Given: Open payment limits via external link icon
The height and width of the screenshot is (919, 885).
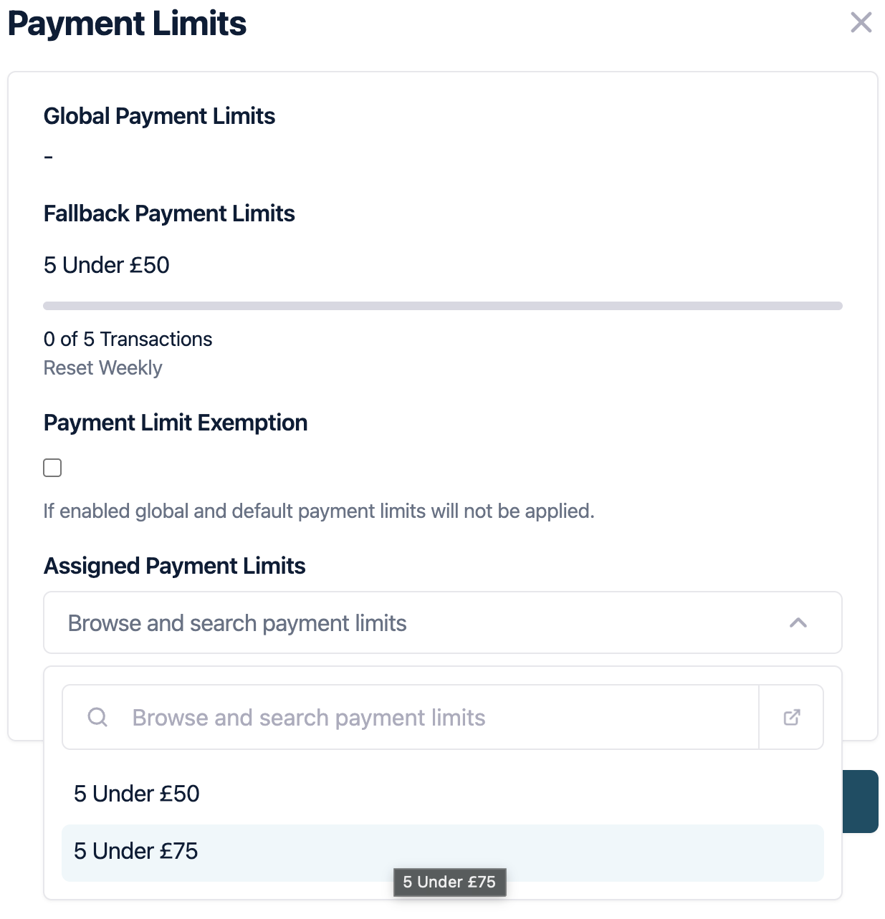Looking at the screenshot, I should pyautogui.click(x=791, y=717).
